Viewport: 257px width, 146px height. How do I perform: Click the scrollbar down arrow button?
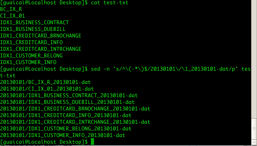point(254,142)
